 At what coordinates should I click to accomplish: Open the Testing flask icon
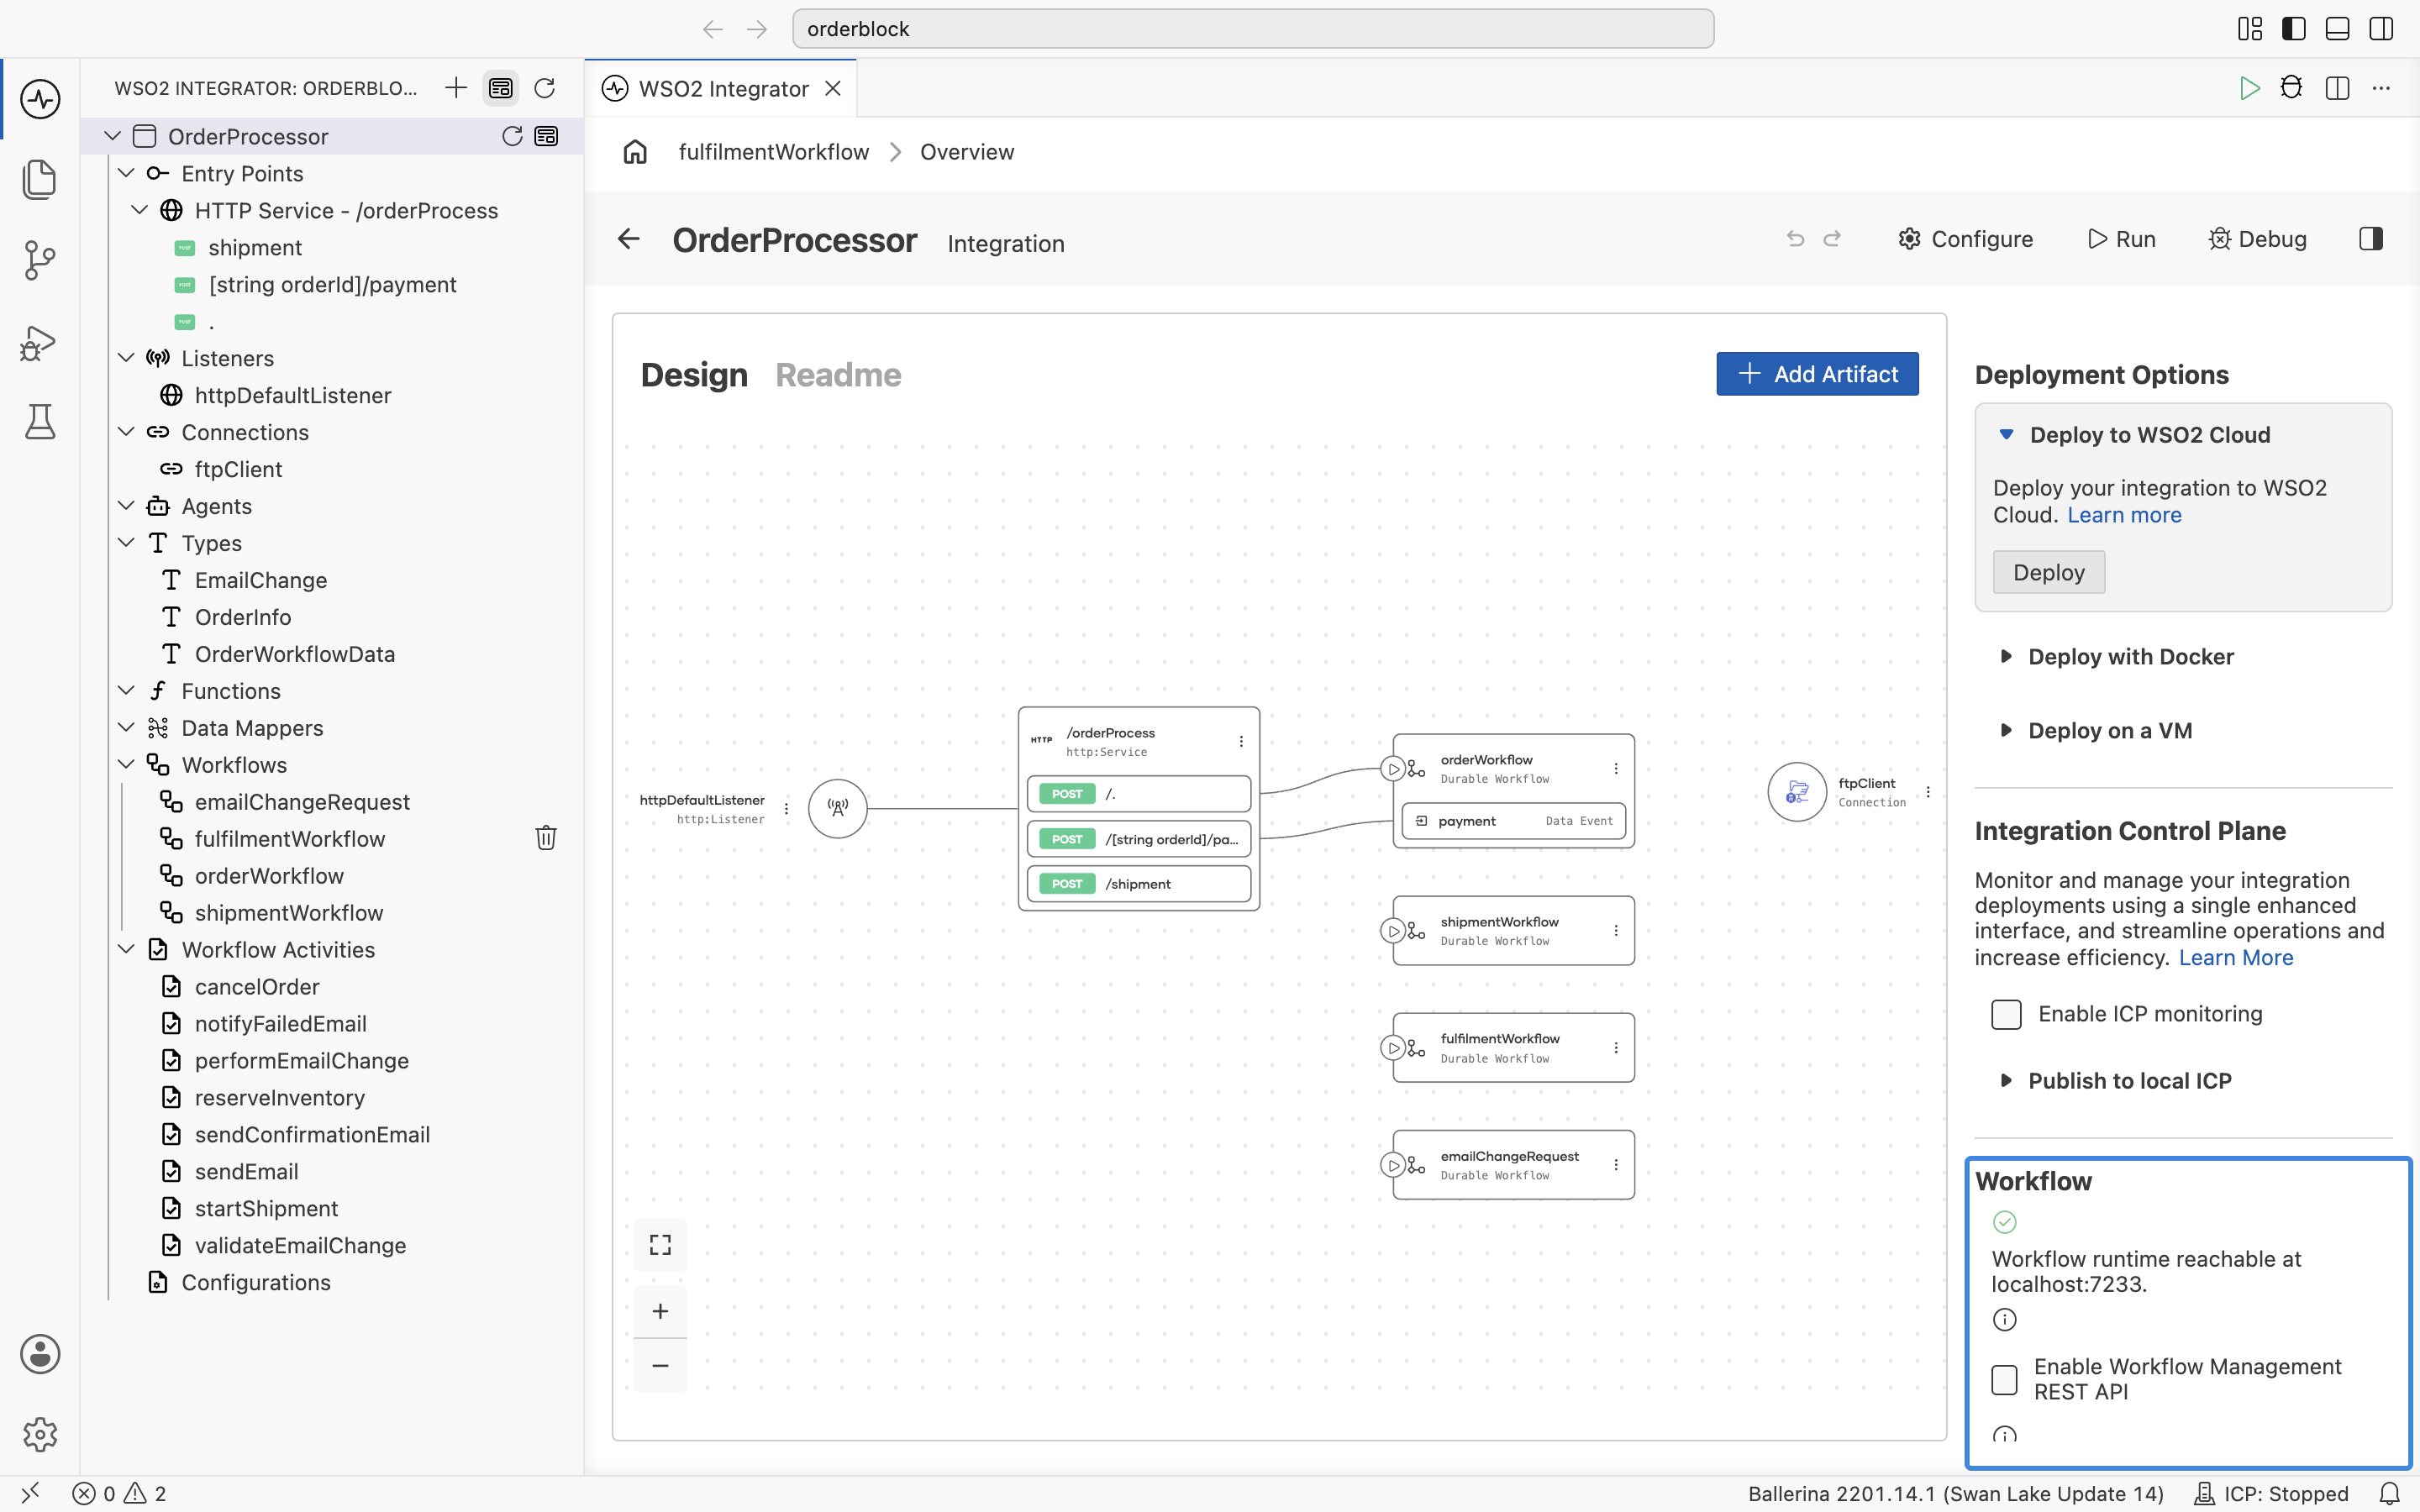[40, 422]
